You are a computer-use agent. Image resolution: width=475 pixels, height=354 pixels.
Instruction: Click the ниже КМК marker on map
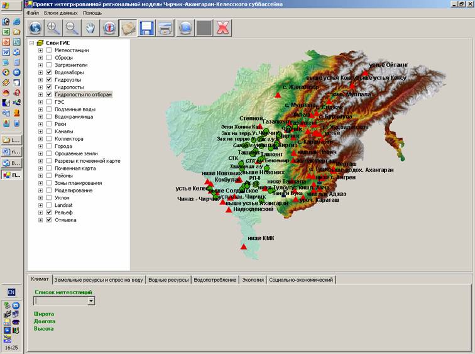tap(244, 247)
